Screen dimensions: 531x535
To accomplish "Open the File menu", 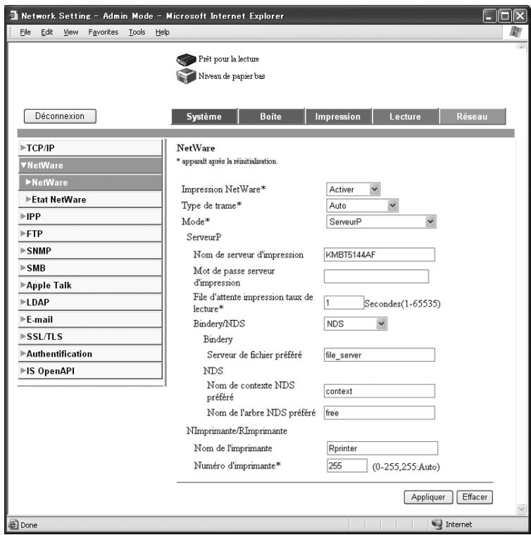I will pyautogui.click(x=25, y=32).
